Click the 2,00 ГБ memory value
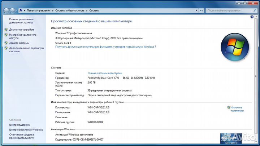Image resolution: width=260 pixels, height=146 pixels. (91, 83)
